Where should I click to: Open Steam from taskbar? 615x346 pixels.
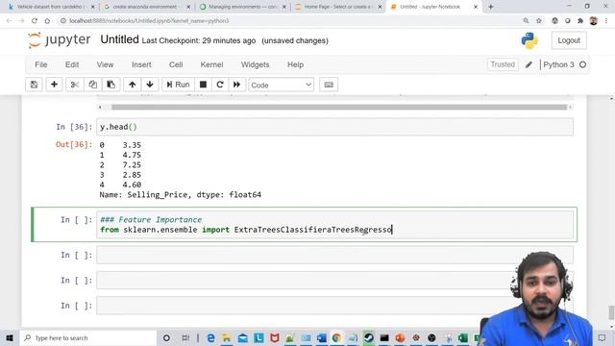click(x=368, y=337)
